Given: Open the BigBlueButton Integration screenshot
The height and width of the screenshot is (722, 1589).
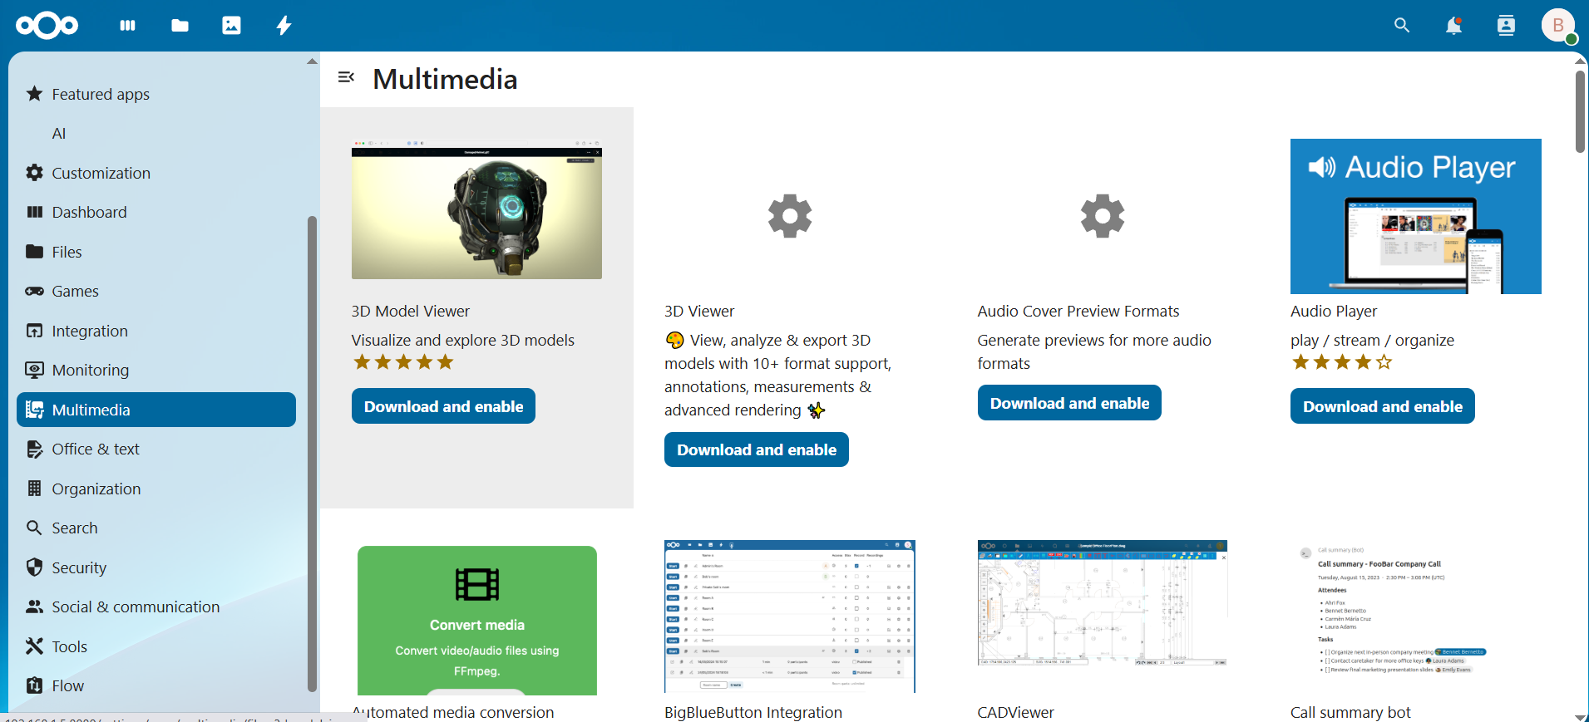Looking at the screenshot, I should click(790, 616).
